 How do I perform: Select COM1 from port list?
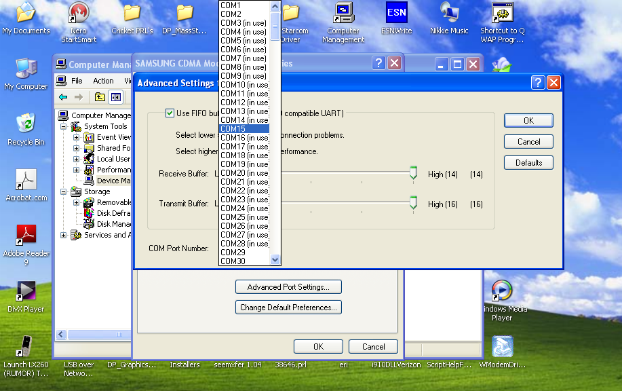click(x=244, y=5)
